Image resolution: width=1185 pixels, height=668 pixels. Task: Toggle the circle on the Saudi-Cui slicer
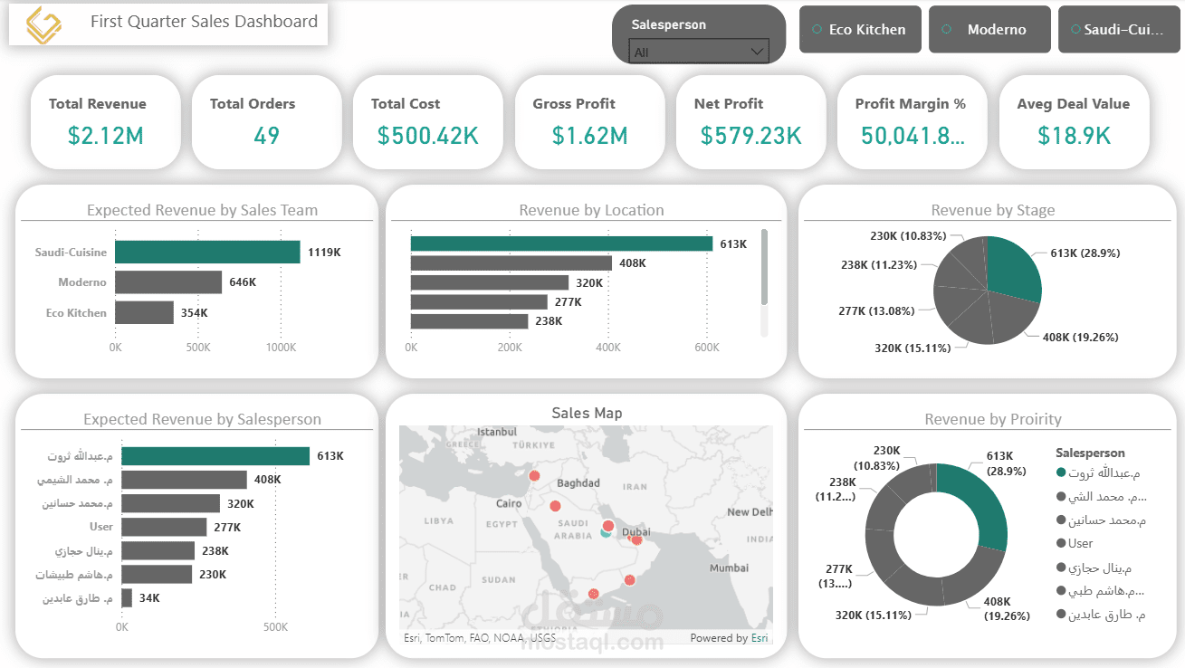click(x=1075, y=29)
